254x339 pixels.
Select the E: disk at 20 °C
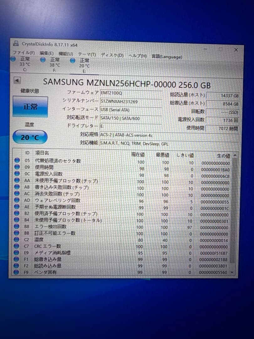click(81, 66)
